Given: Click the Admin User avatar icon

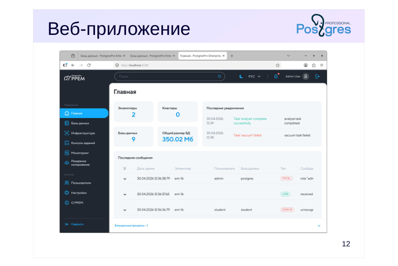Looking at the screenshot, I should click(306, 76).
